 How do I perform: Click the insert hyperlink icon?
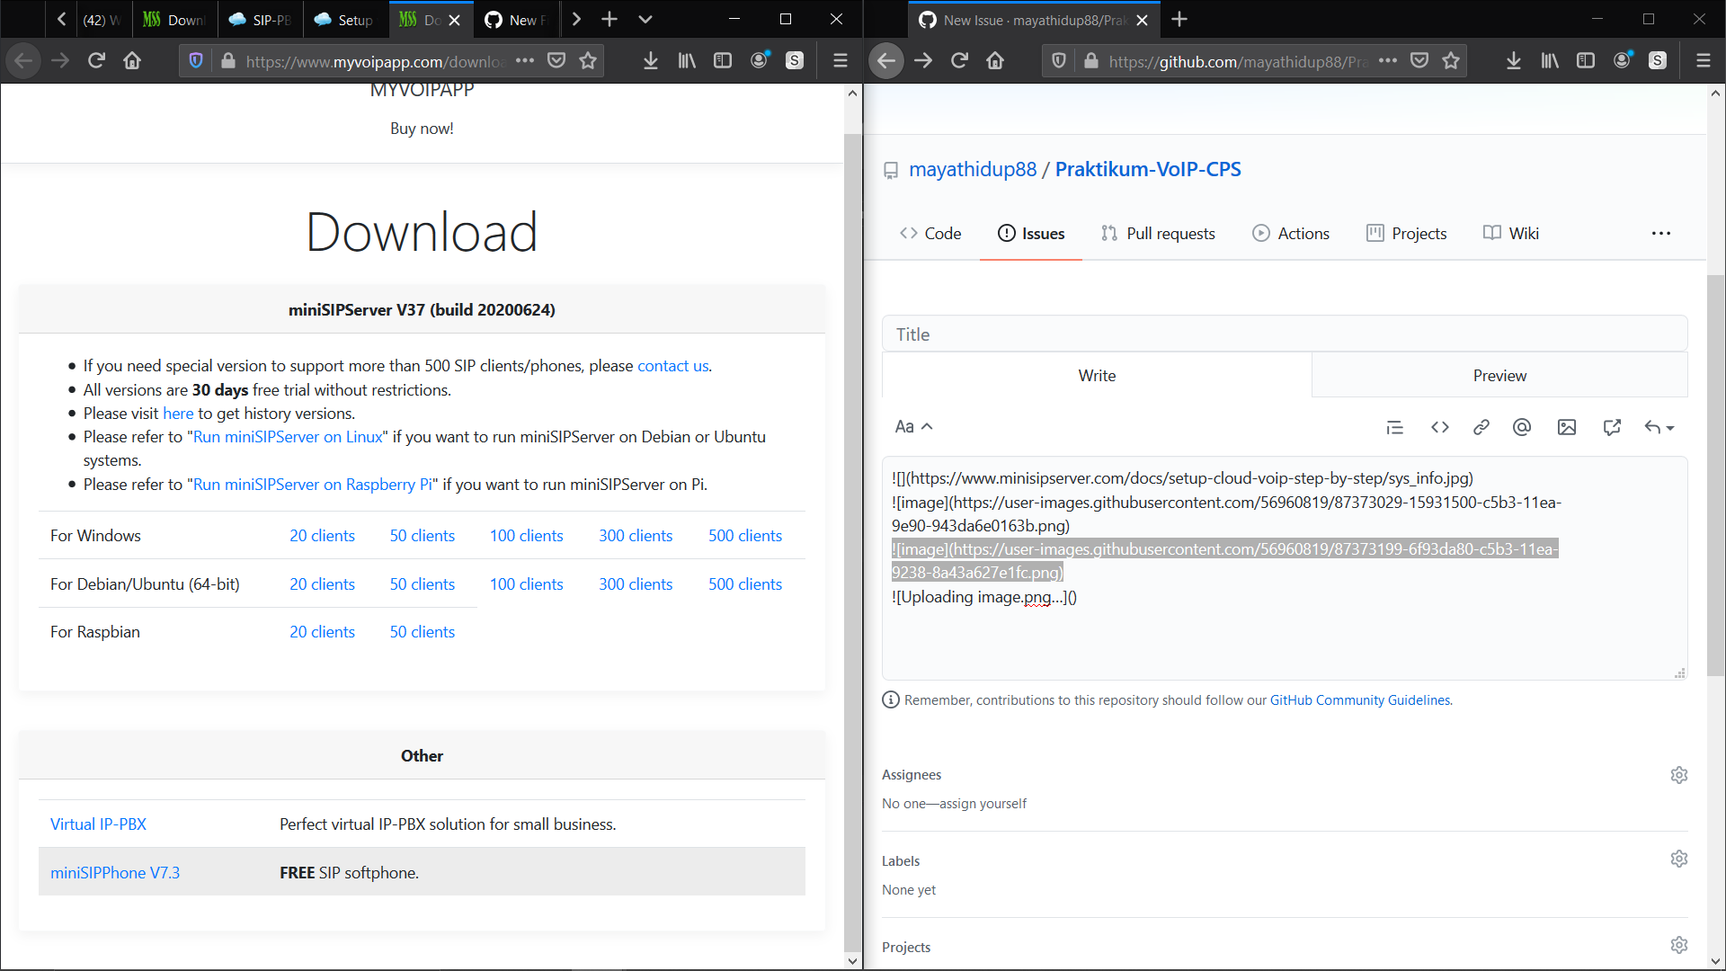(1481, 427)
